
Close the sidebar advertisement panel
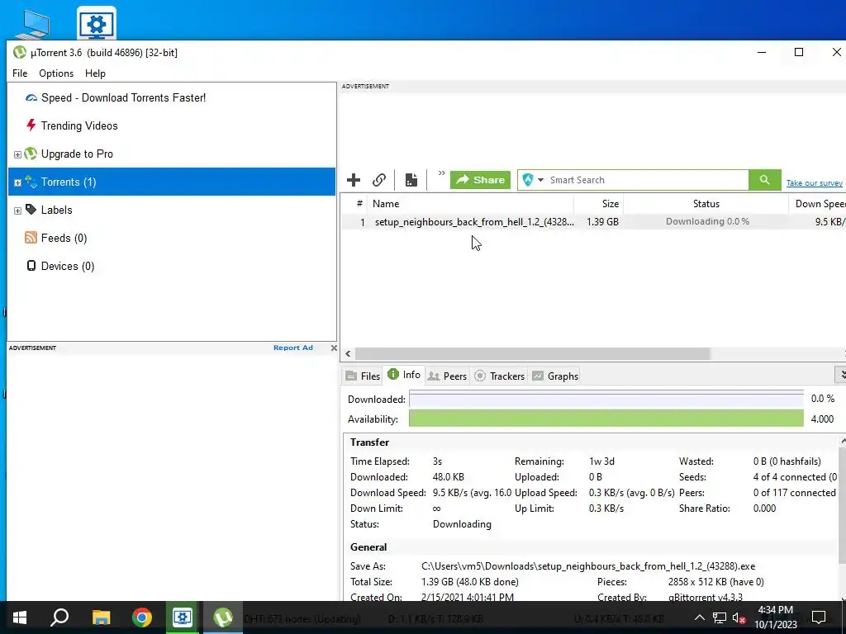334,348
